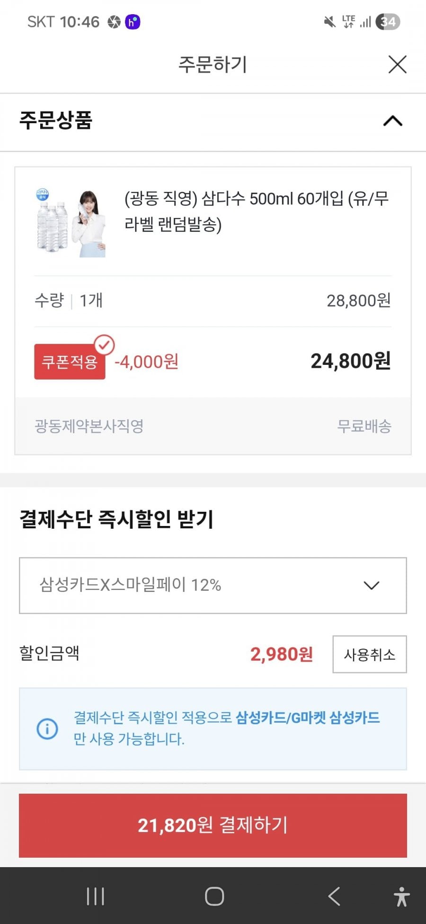Viewport: 426px width, 924px height.
Task: Tap the muted sound status icon
Action: pyautogui.click(x=329, y=22)
